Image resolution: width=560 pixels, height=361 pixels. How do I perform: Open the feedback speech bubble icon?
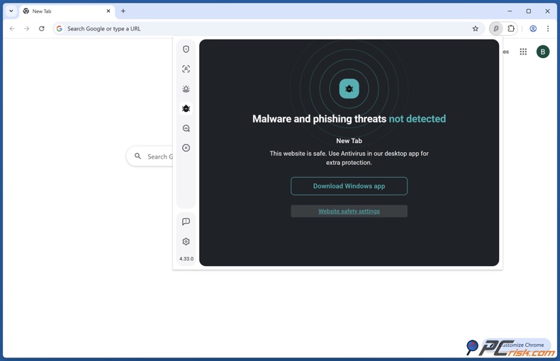coord(186,222)
